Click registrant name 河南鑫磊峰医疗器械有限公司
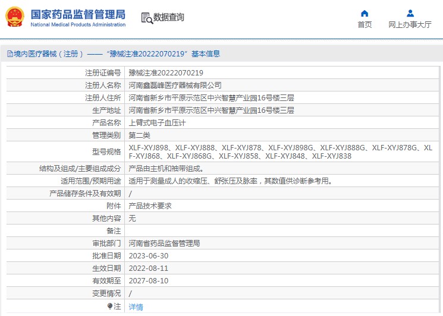 pyautogui.click(x=175, y=86)
